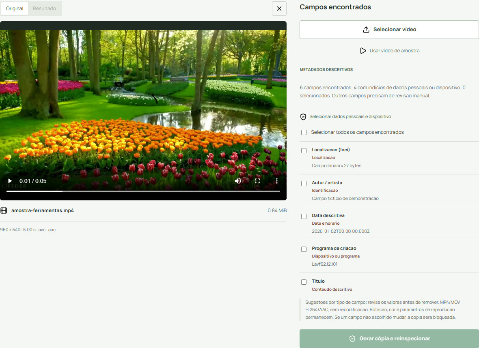Toggle the Titulo checkbox
The height and width of the screenshot is (348, 479).
tap(304, 282)
